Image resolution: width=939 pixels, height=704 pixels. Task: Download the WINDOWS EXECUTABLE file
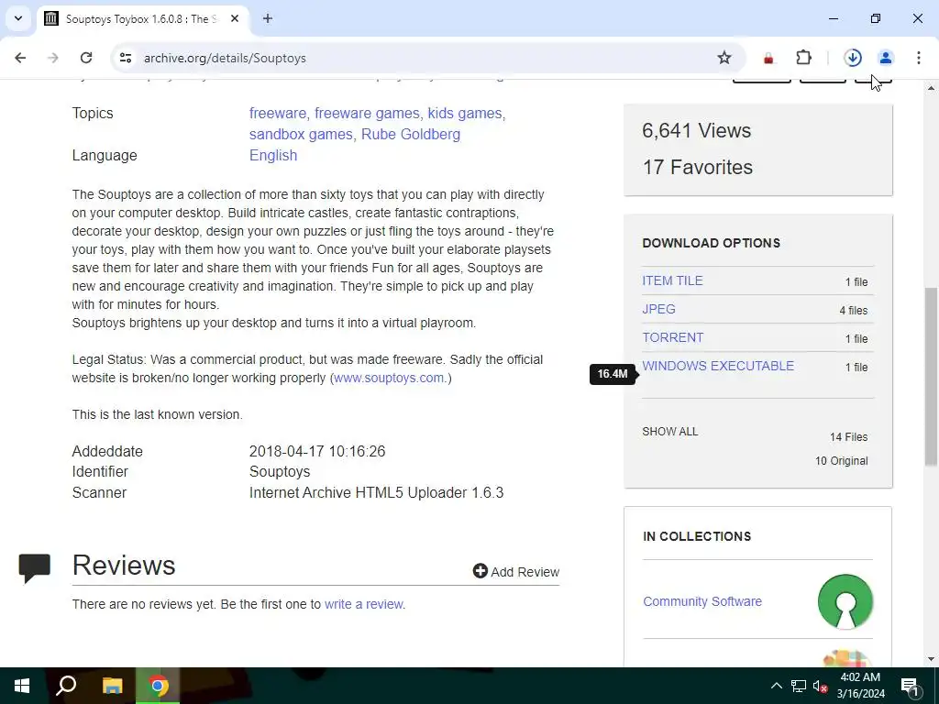(718, 366)
